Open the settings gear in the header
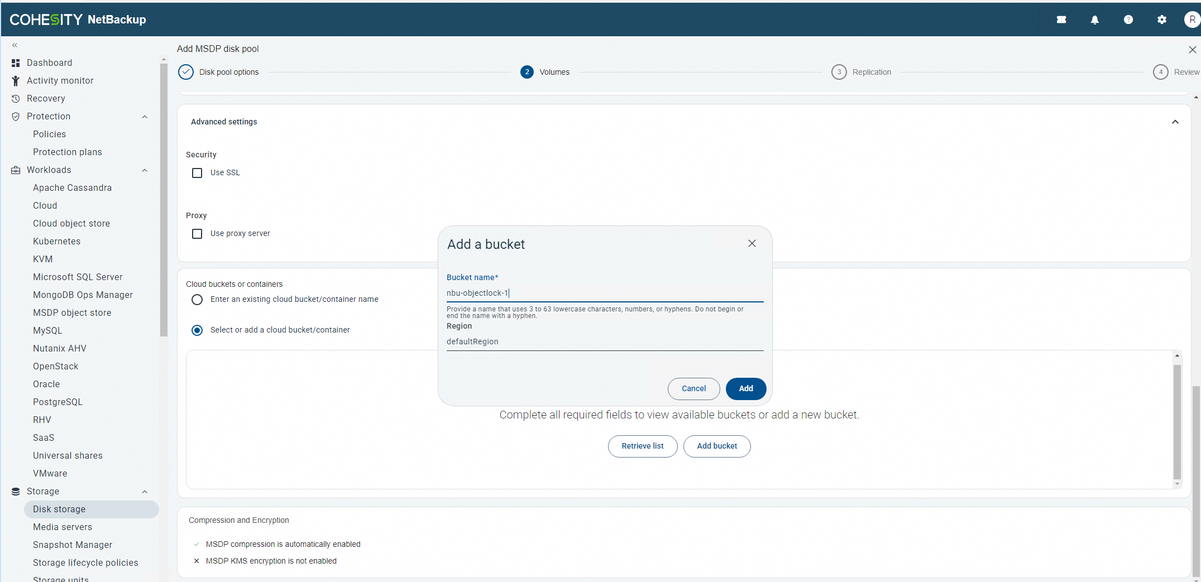 [x=1162, y=20]
